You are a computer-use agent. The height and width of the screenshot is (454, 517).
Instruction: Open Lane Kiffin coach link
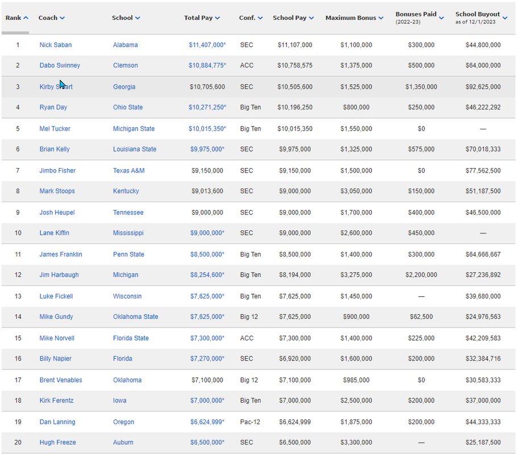55,233
